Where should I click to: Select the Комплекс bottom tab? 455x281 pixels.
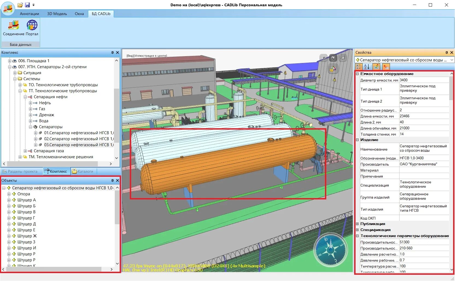pyautogui.click(x=57, y=171)
